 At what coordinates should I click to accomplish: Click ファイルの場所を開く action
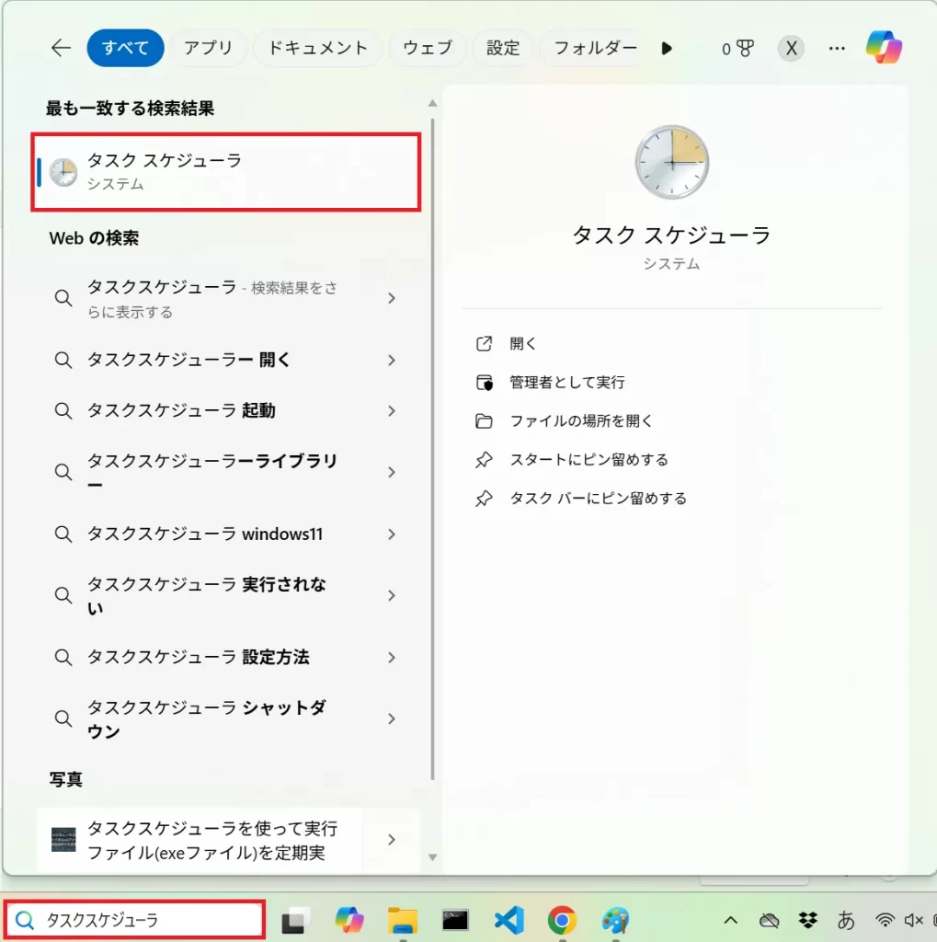click(580, 421)
